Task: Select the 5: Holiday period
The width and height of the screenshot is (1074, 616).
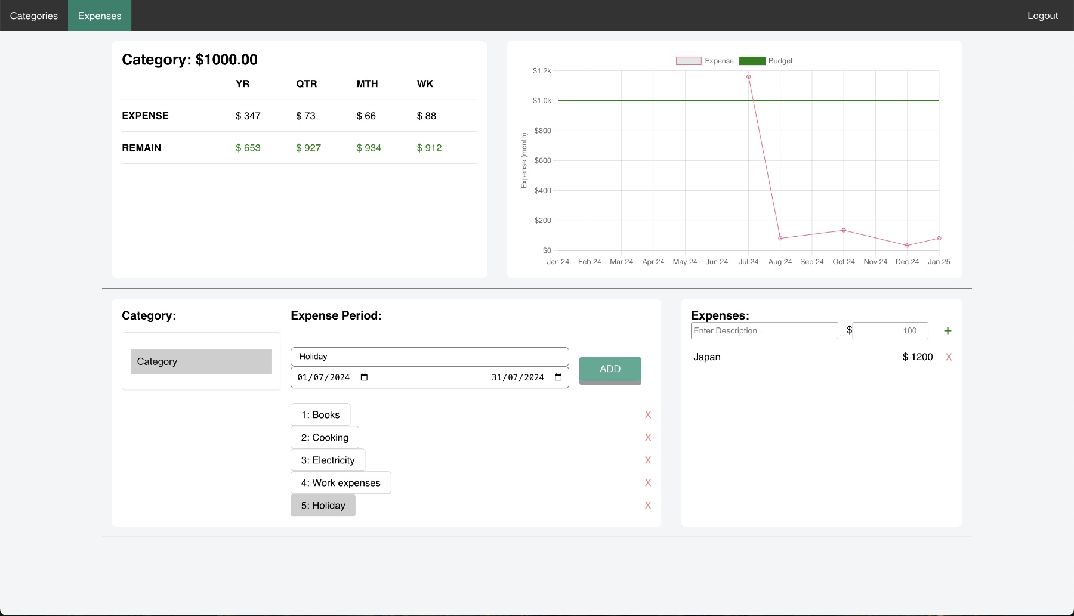Action: coord(323,506)
